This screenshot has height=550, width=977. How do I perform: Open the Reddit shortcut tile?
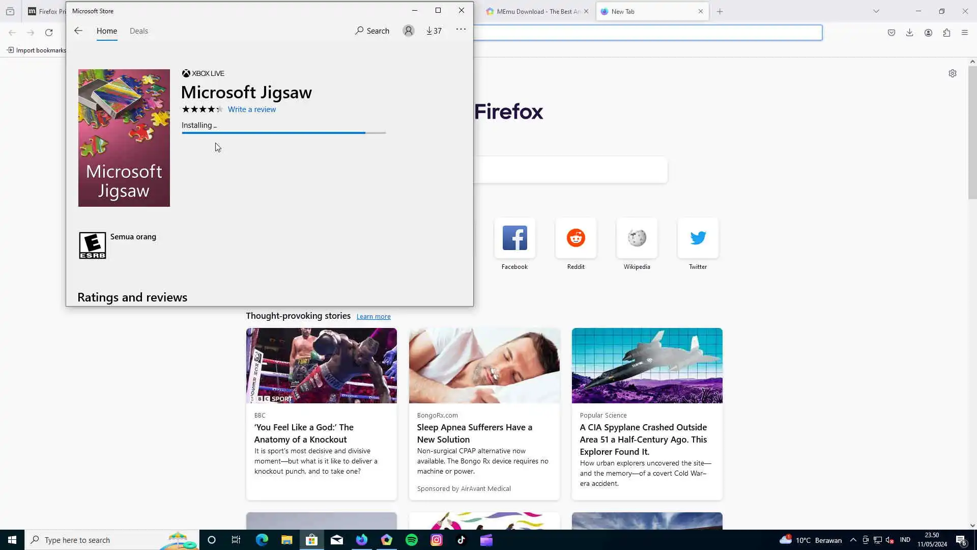576,238
